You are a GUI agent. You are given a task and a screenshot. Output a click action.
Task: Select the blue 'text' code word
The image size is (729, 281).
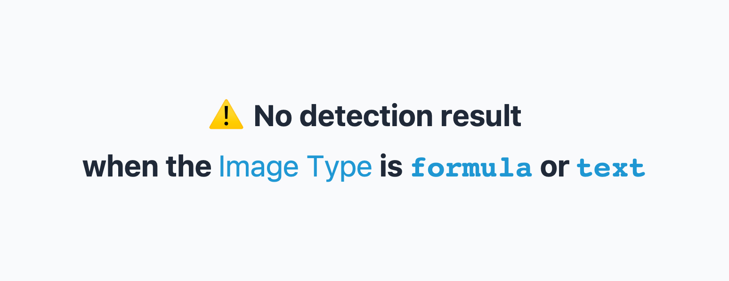(x=611, y=168)
